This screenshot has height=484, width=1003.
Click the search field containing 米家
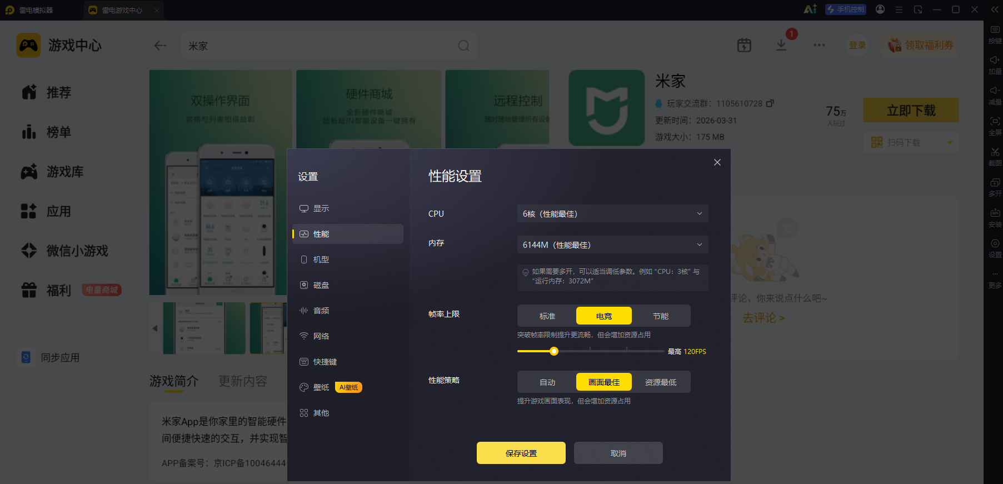[x=329, y=46]
